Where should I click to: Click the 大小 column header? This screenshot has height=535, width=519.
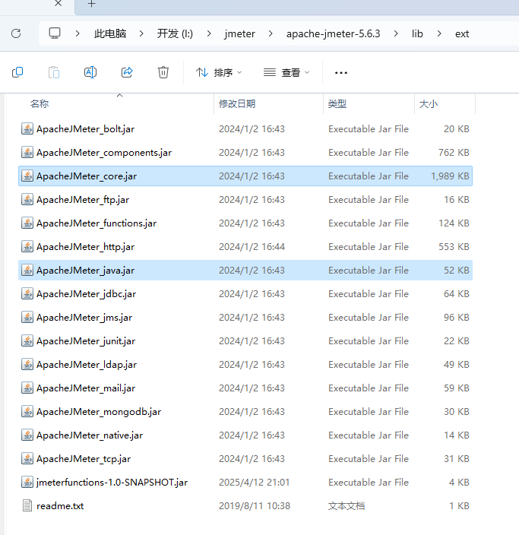429,103
